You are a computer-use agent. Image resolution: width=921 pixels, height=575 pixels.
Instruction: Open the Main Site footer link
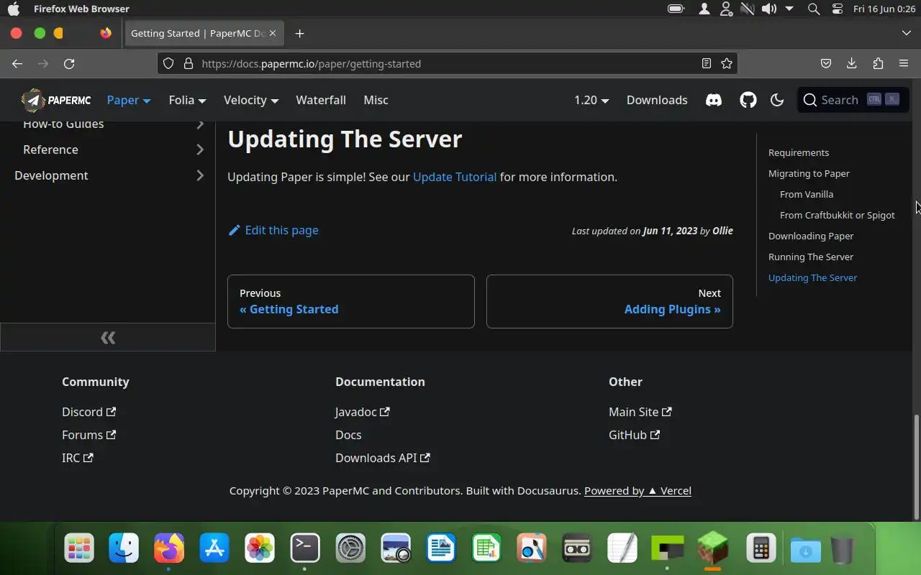640,412
